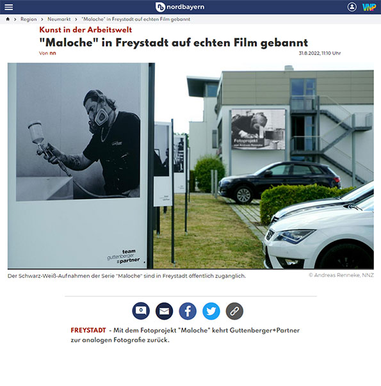
Task: Copy the article link with chain icon
Action: (234, 311)
